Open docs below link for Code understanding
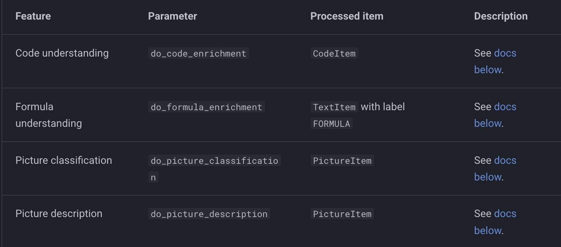Image resolution: width=561 pixels, height=247 pixels. 495,61
